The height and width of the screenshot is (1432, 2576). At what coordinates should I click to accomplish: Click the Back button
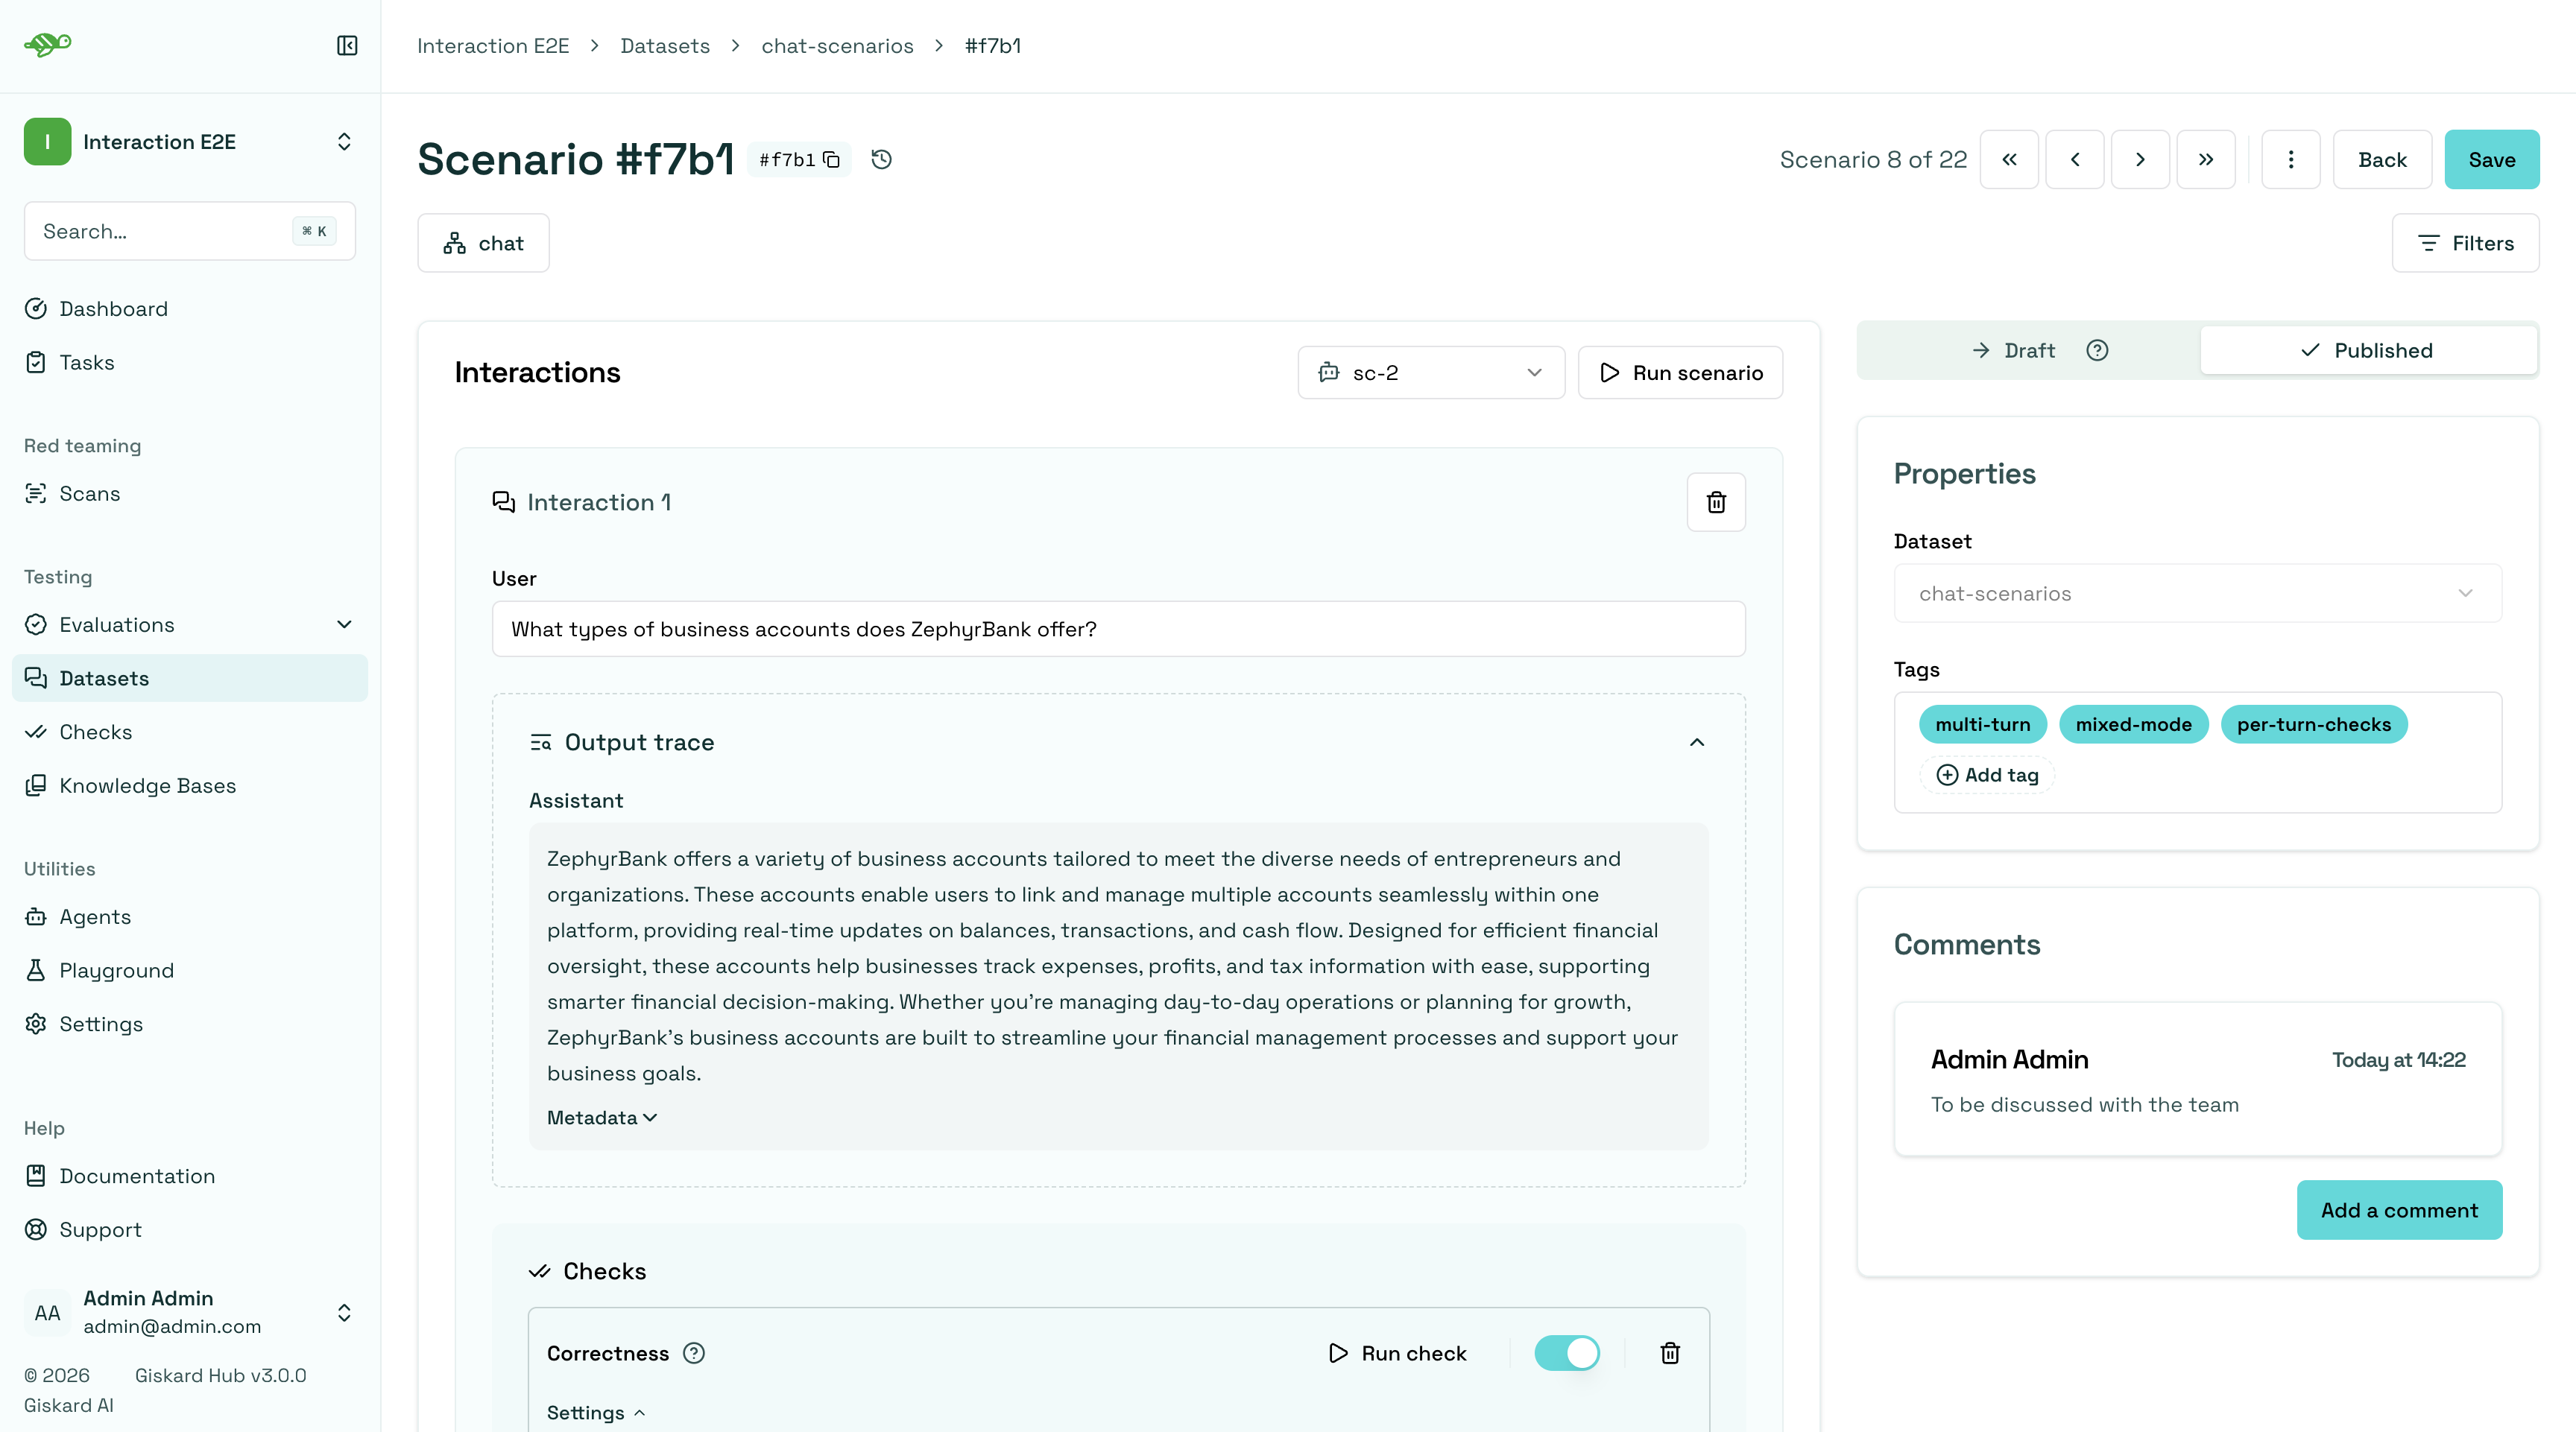pyautogui.click(x=2382, y=160)
